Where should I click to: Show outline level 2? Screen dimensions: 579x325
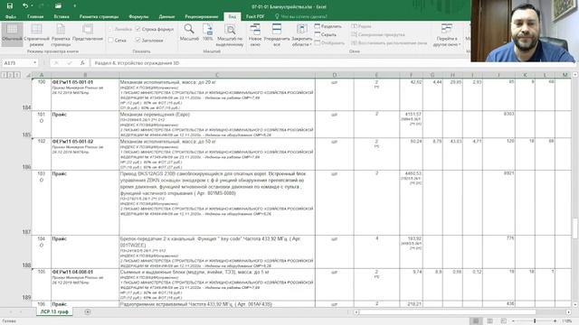click(11, 75)
